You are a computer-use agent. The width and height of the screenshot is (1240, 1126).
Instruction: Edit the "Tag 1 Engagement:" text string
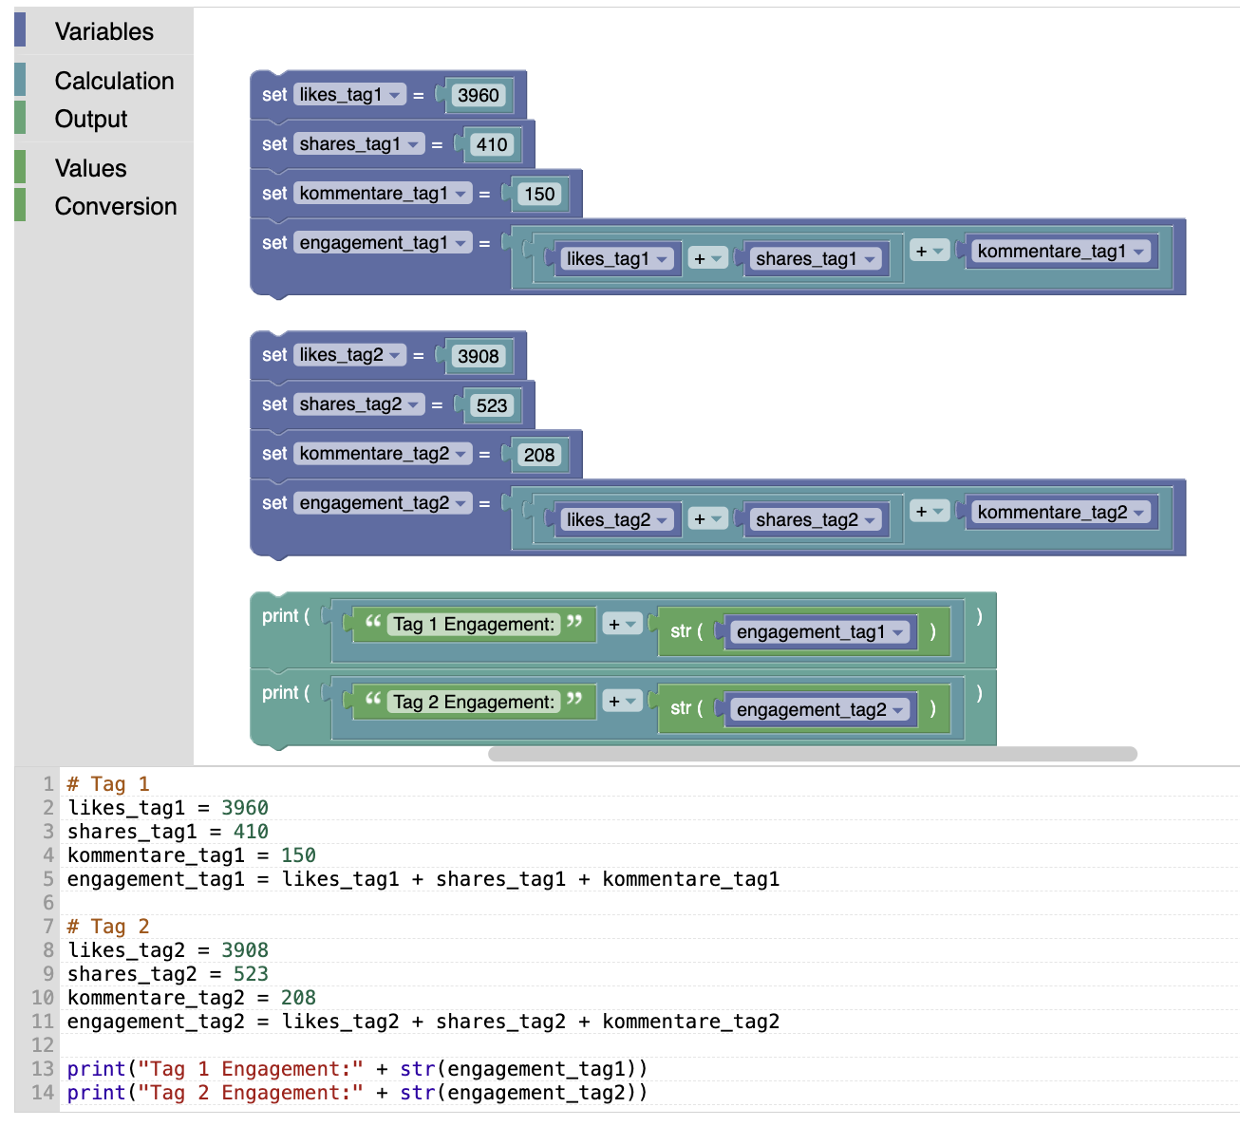tap(473, 624)
